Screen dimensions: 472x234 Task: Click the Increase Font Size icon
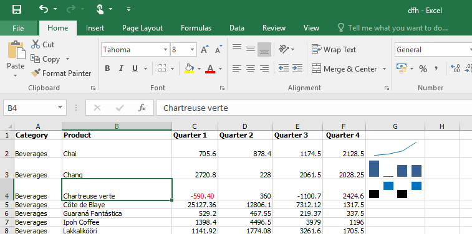click(x=205, y=50)
